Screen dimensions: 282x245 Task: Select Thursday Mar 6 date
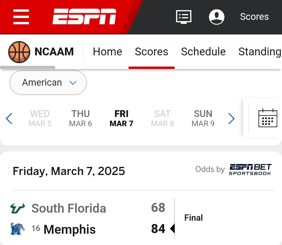tap(80, 119)
